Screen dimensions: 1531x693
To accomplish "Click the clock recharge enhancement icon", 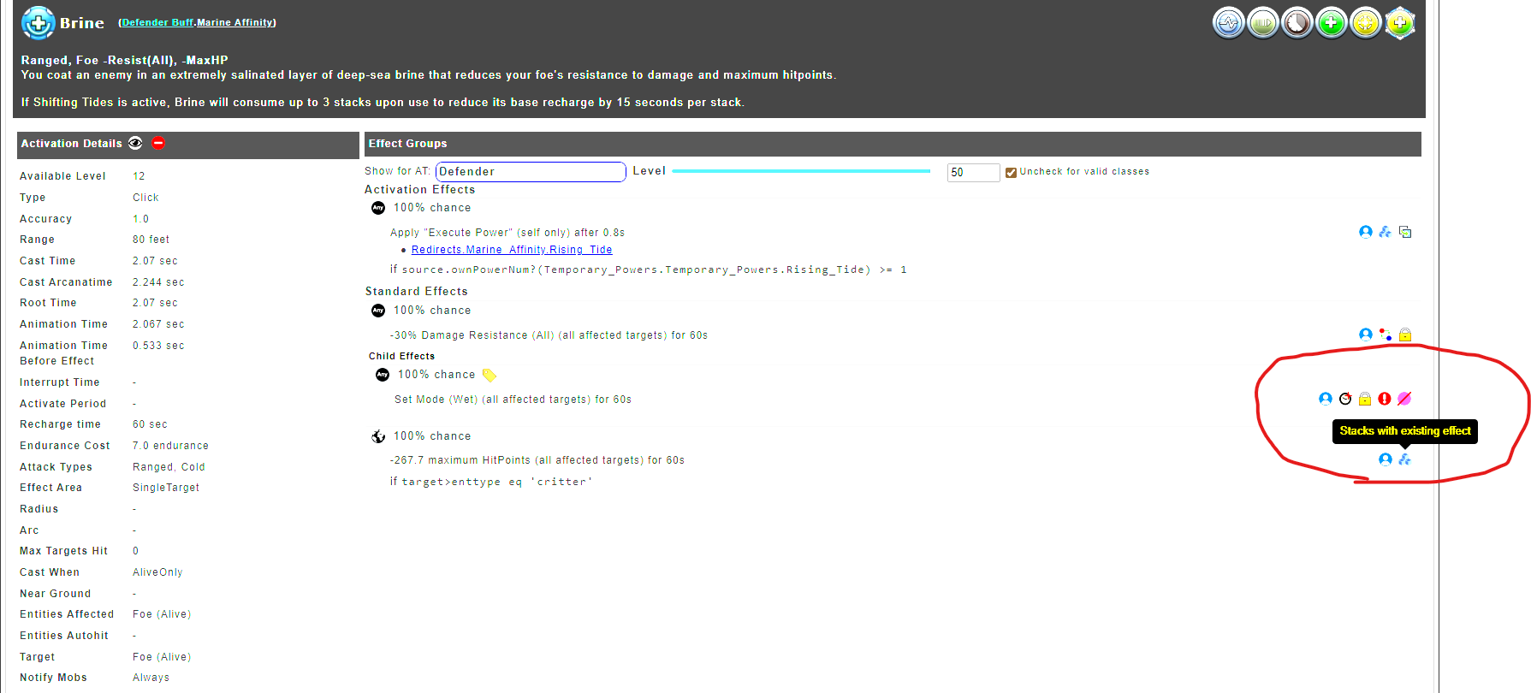I will 1297,23.
